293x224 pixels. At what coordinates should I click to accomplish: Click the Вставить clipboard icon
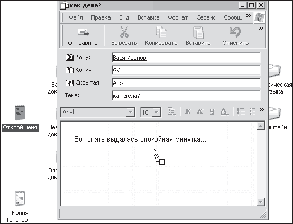(x=198, y=32)
